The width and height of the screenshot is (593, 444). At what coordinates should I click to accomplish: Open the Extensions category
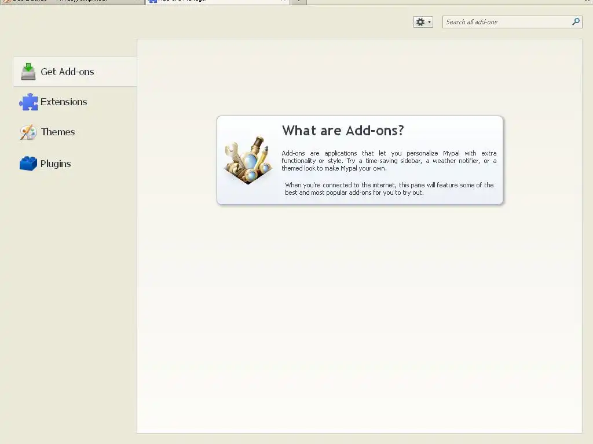click(x=75, y=102)
